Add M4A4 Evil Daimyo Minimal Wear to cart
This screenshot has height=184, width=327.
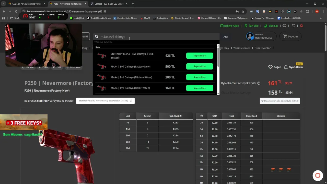200,77
